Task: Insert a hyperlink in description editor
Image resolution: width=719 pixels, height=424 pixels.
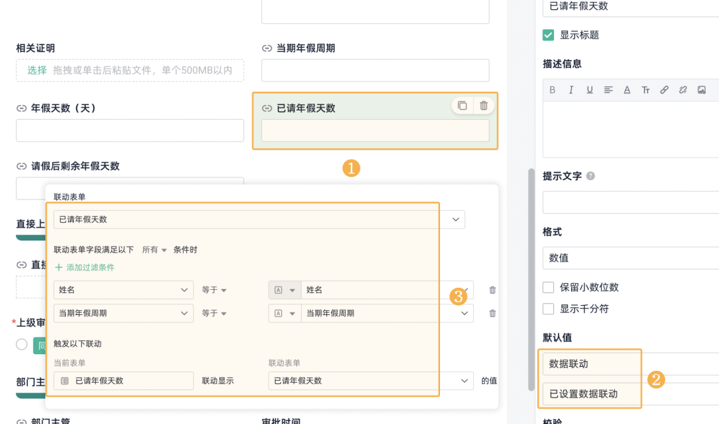Action: (664, 90)
